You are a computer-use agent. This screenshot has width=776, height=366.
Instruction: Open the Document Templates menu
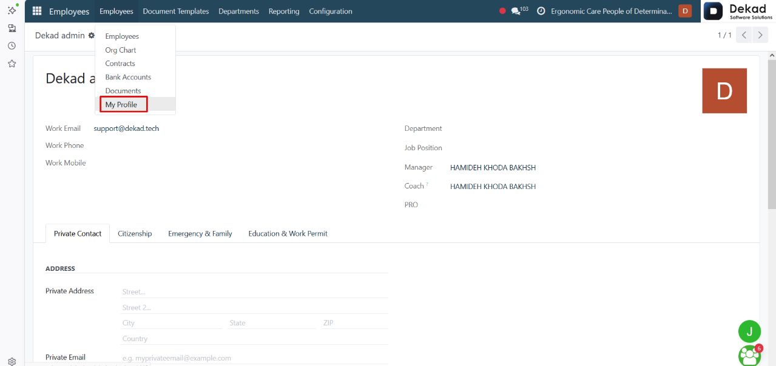[176, 11]
